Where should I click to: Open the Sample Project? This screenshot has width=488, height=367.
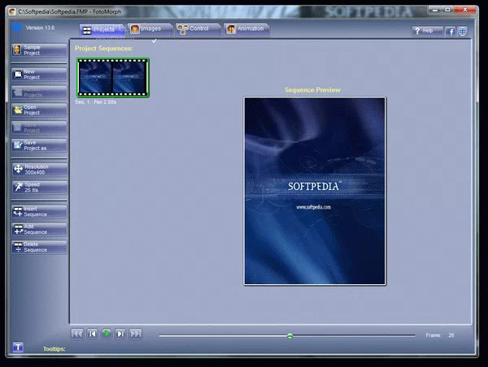pos(38,51)
